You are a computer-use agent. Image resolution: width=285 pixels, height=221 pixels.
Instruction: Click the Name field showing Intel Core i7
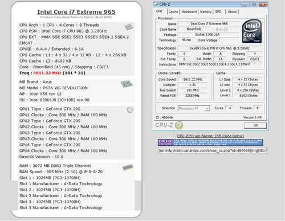click(209, 24)
